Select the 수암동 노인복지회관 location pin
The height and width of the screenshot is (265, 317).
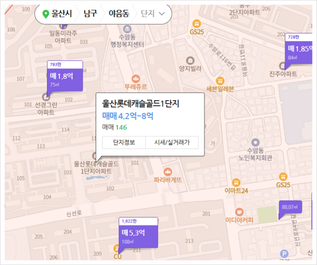(255, 142)
